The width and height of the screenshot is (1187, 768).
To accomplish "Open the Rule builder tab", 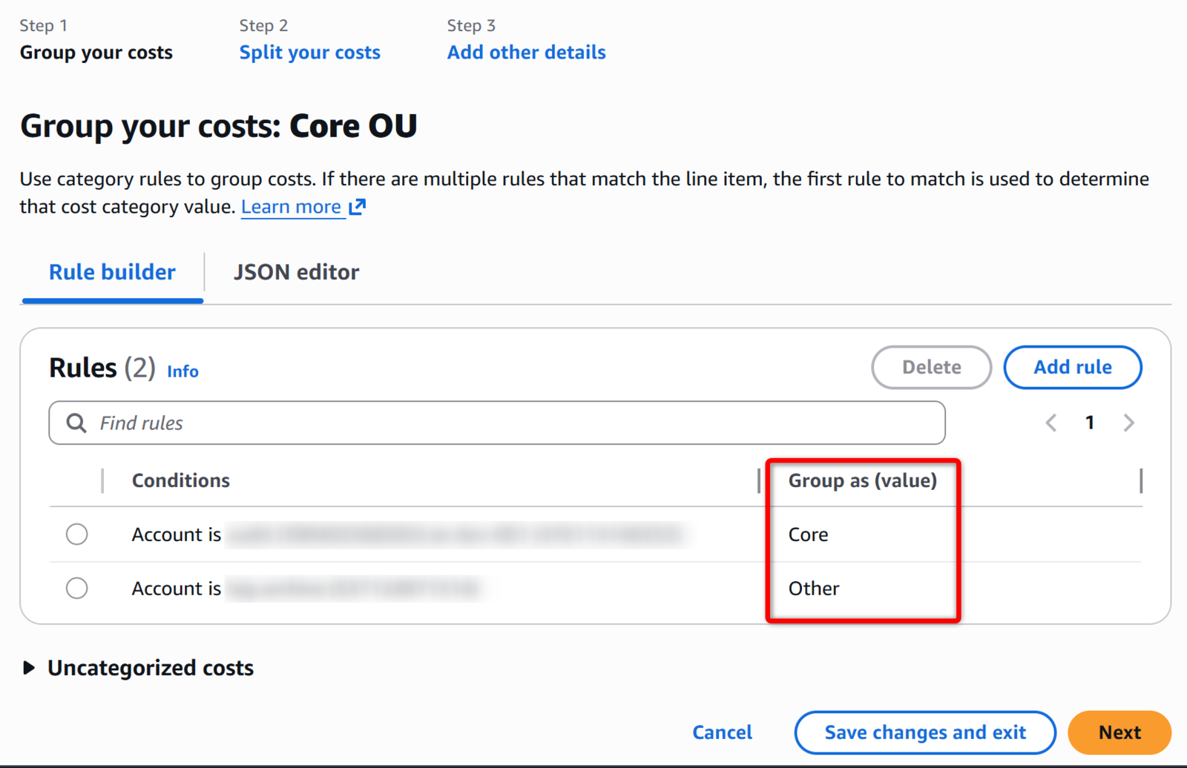I will (x=112, y=272).
